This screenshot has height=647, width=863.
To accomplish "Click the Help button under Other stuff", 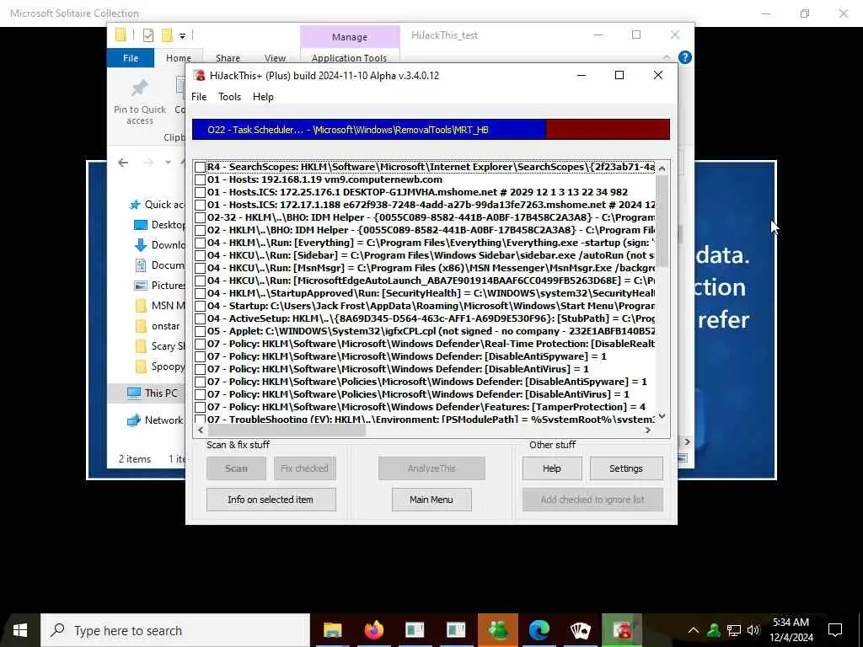I will tap(551, 468).
